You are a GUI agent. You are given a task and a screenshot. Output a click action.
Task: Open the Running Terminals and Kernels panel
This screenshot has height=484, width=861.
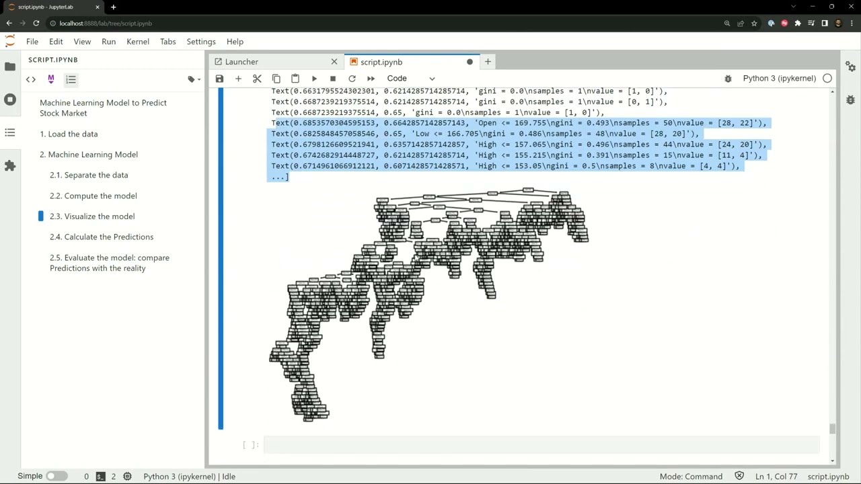[x=10, y=99]
